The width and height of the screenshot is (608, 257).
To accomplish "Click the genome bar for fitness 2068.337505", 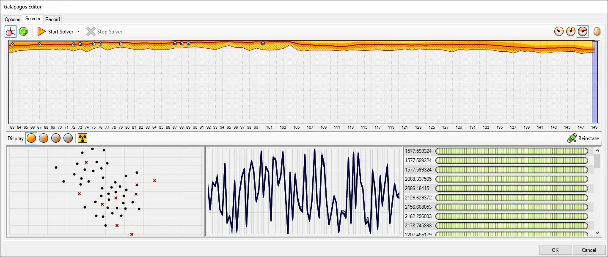I will point(512,179).
